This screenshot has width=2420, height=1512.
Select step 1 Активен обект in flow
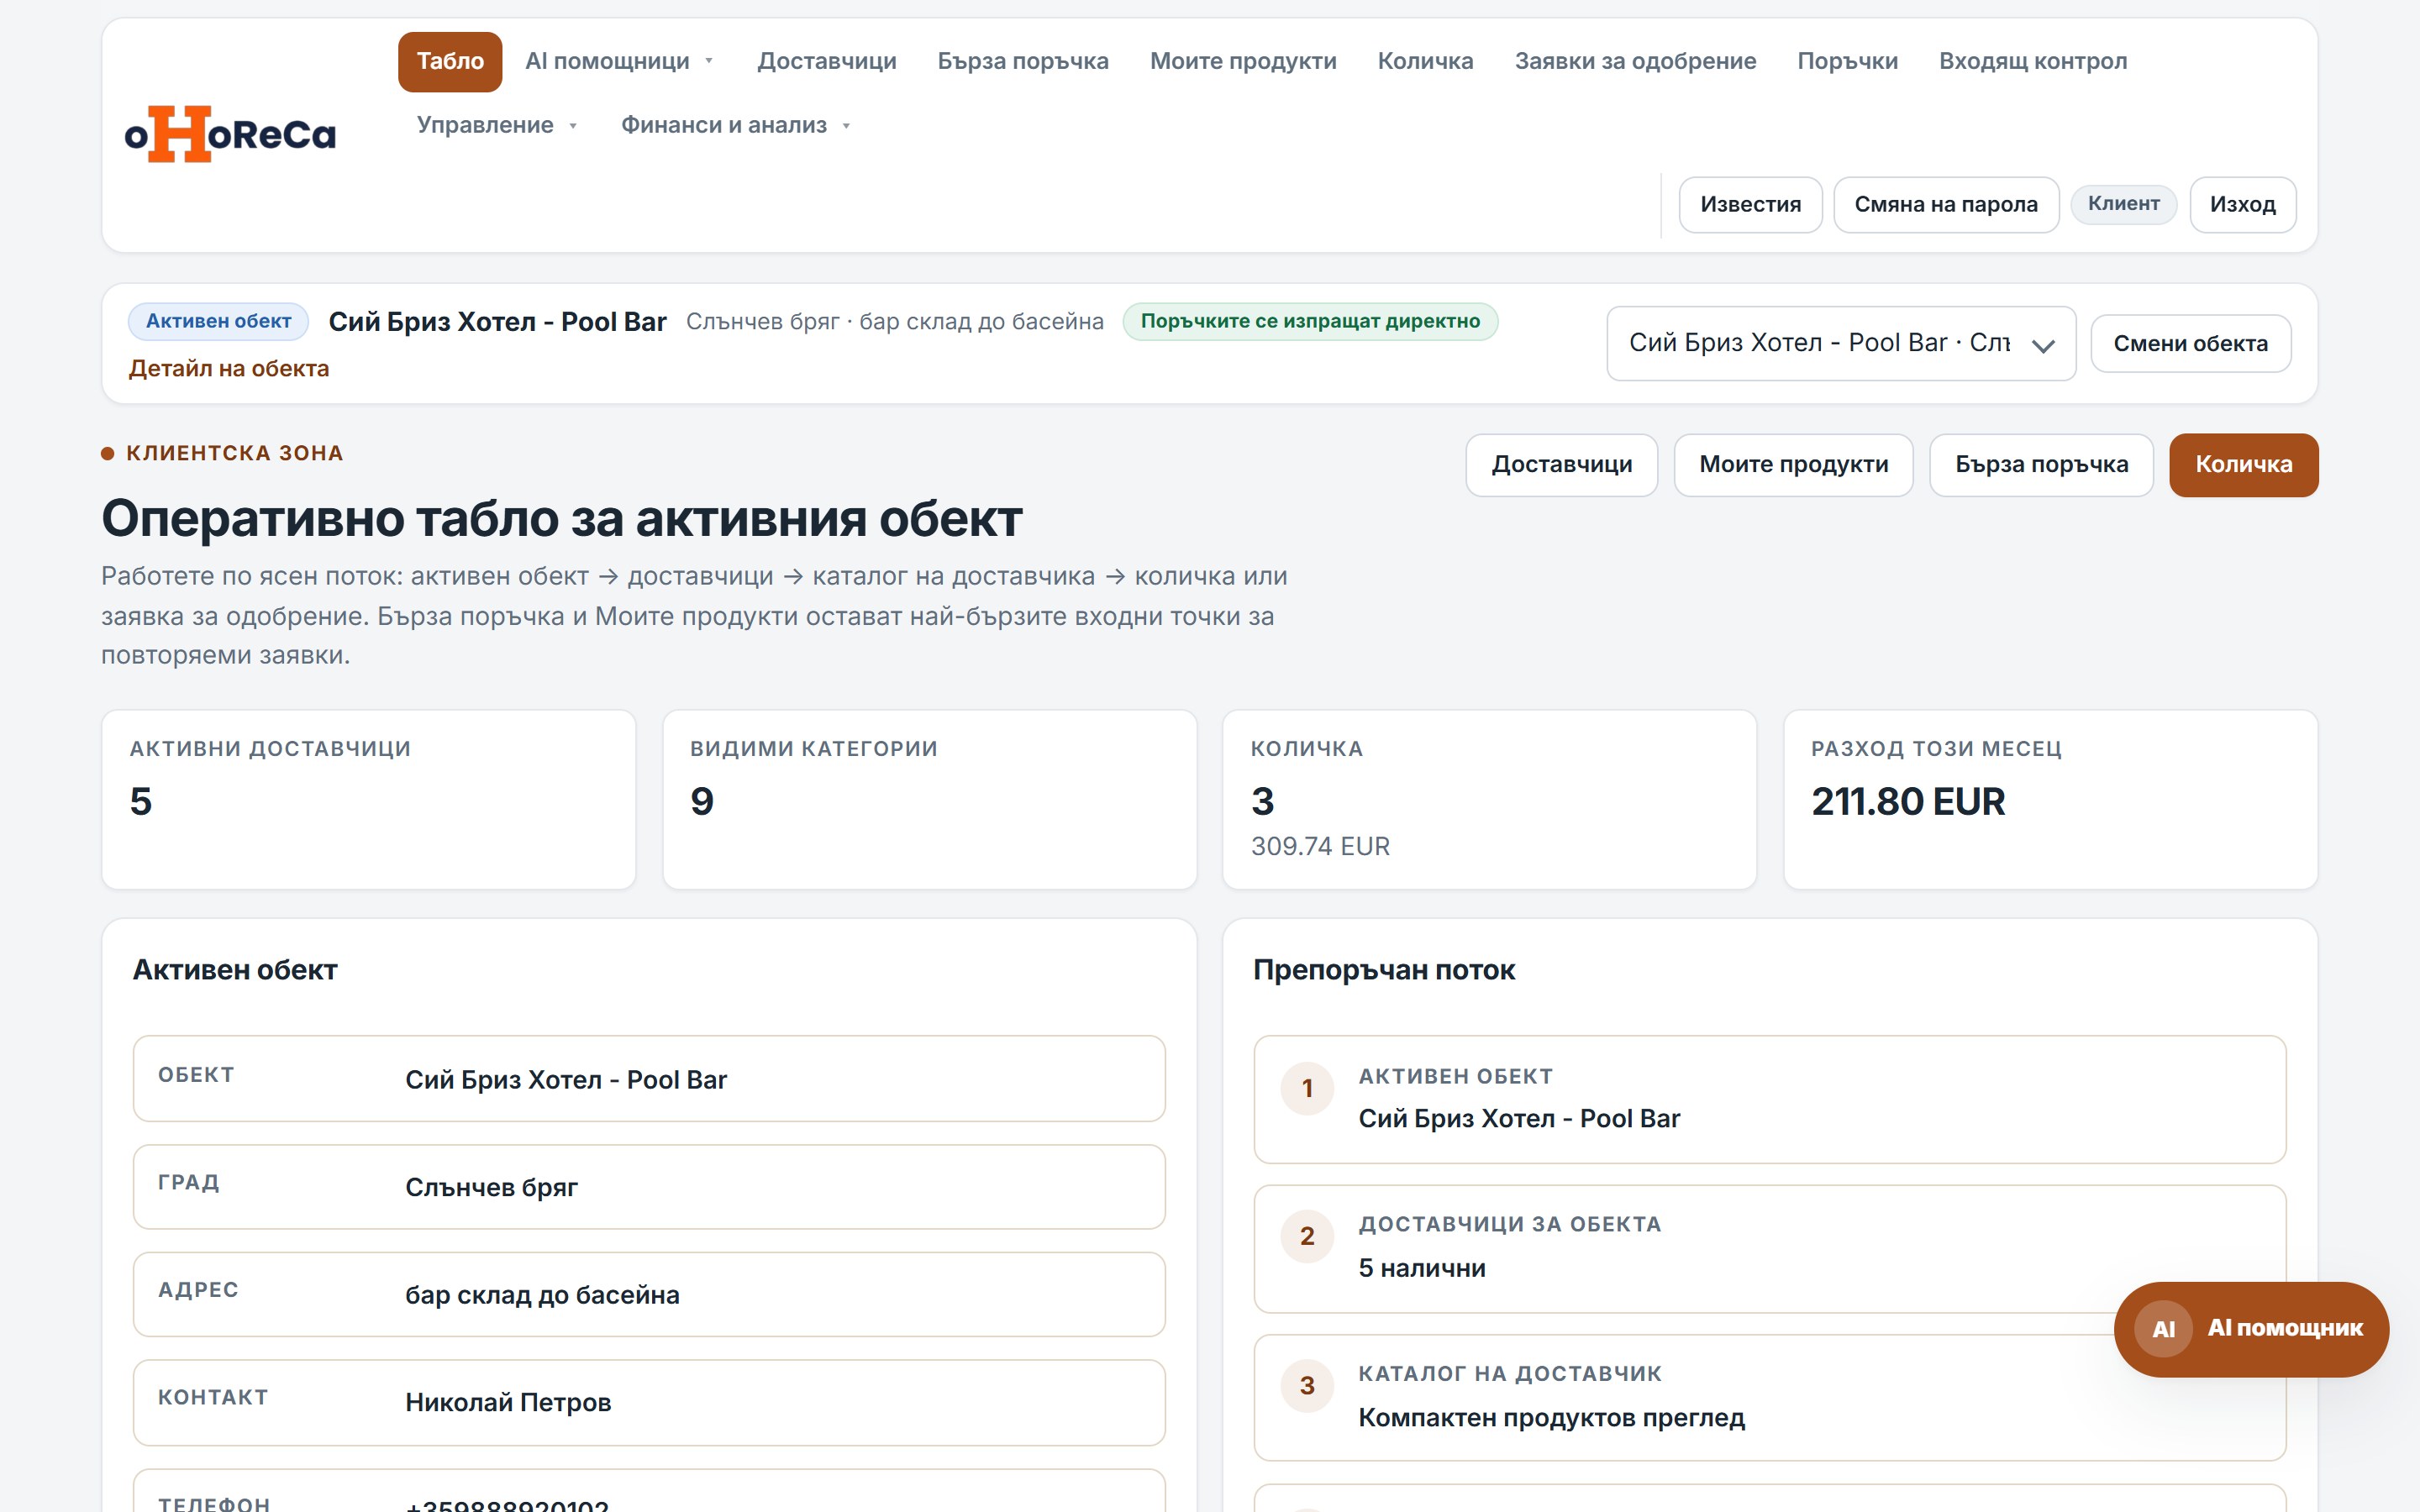pyautogui.click(x=1769, y=1099)
